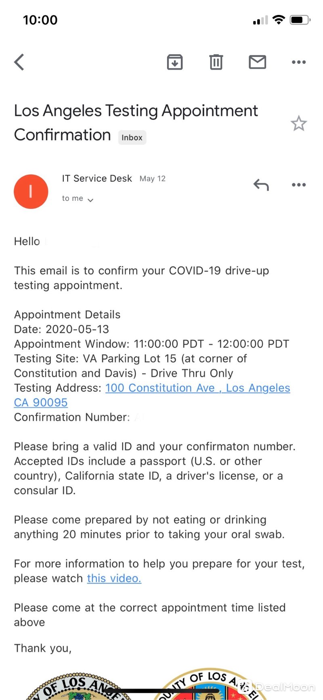Tap the battery indicator in status bar
323x700 pixels.
[300, 20]
